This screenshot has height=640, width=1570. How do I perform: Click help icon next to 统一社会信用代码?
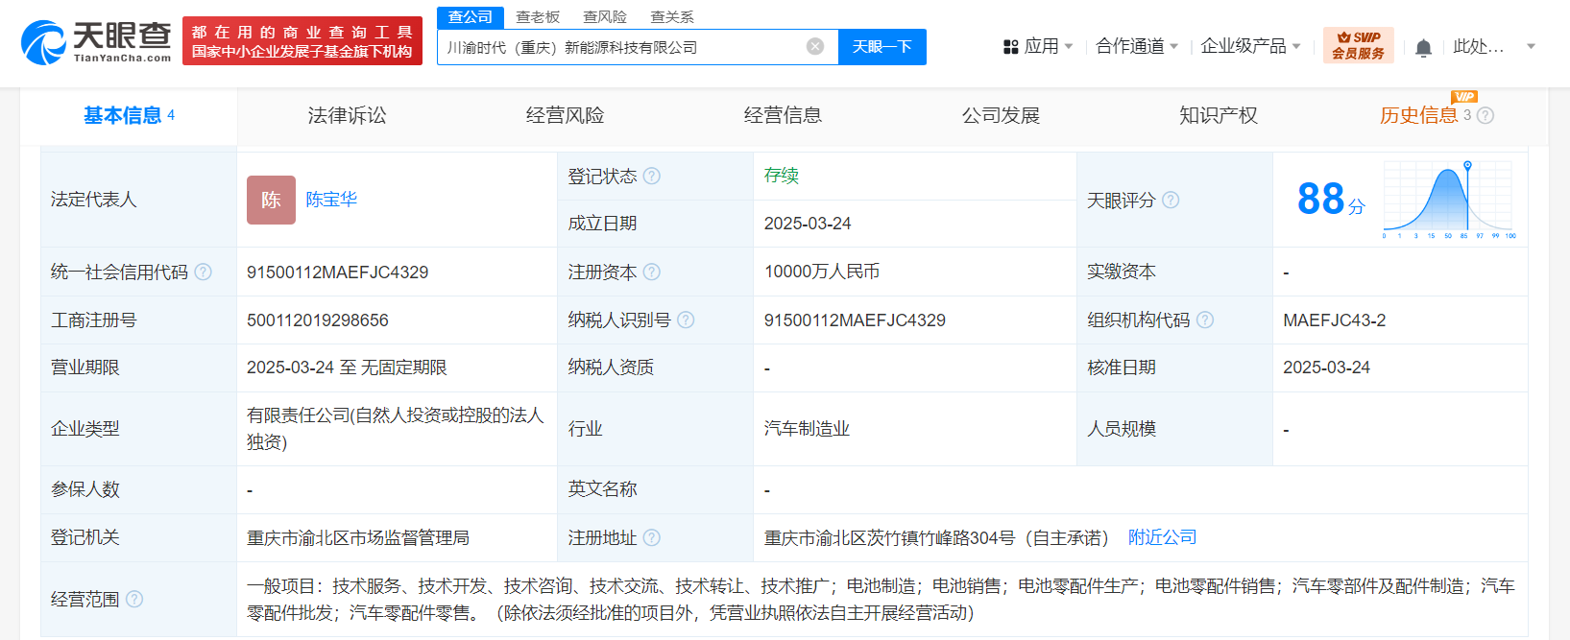click(204, 273)
